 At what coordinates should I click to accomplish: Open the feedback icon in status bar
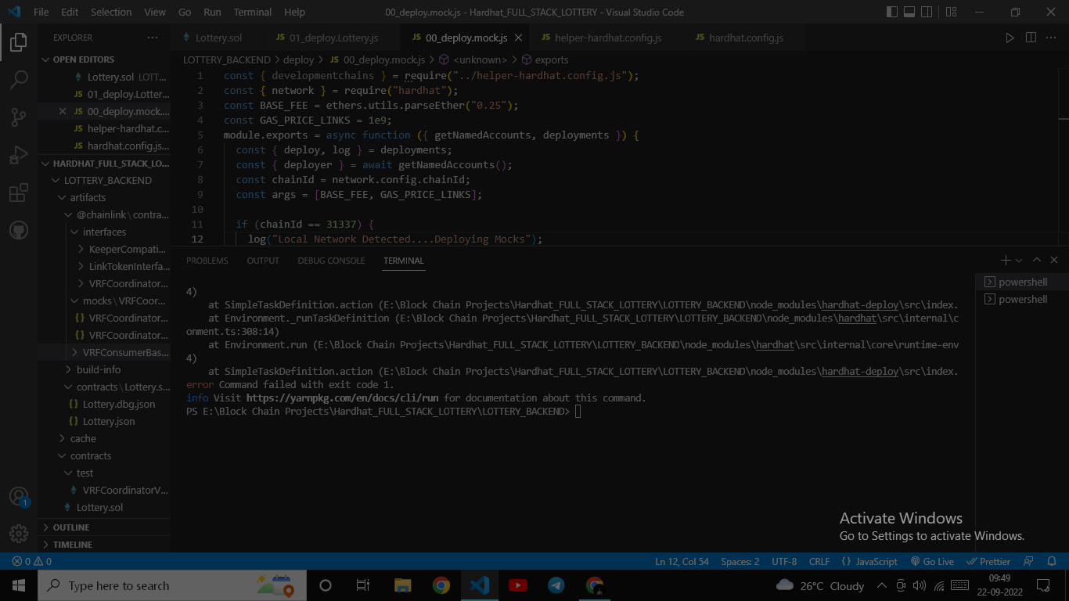(x=1028, y=561)
